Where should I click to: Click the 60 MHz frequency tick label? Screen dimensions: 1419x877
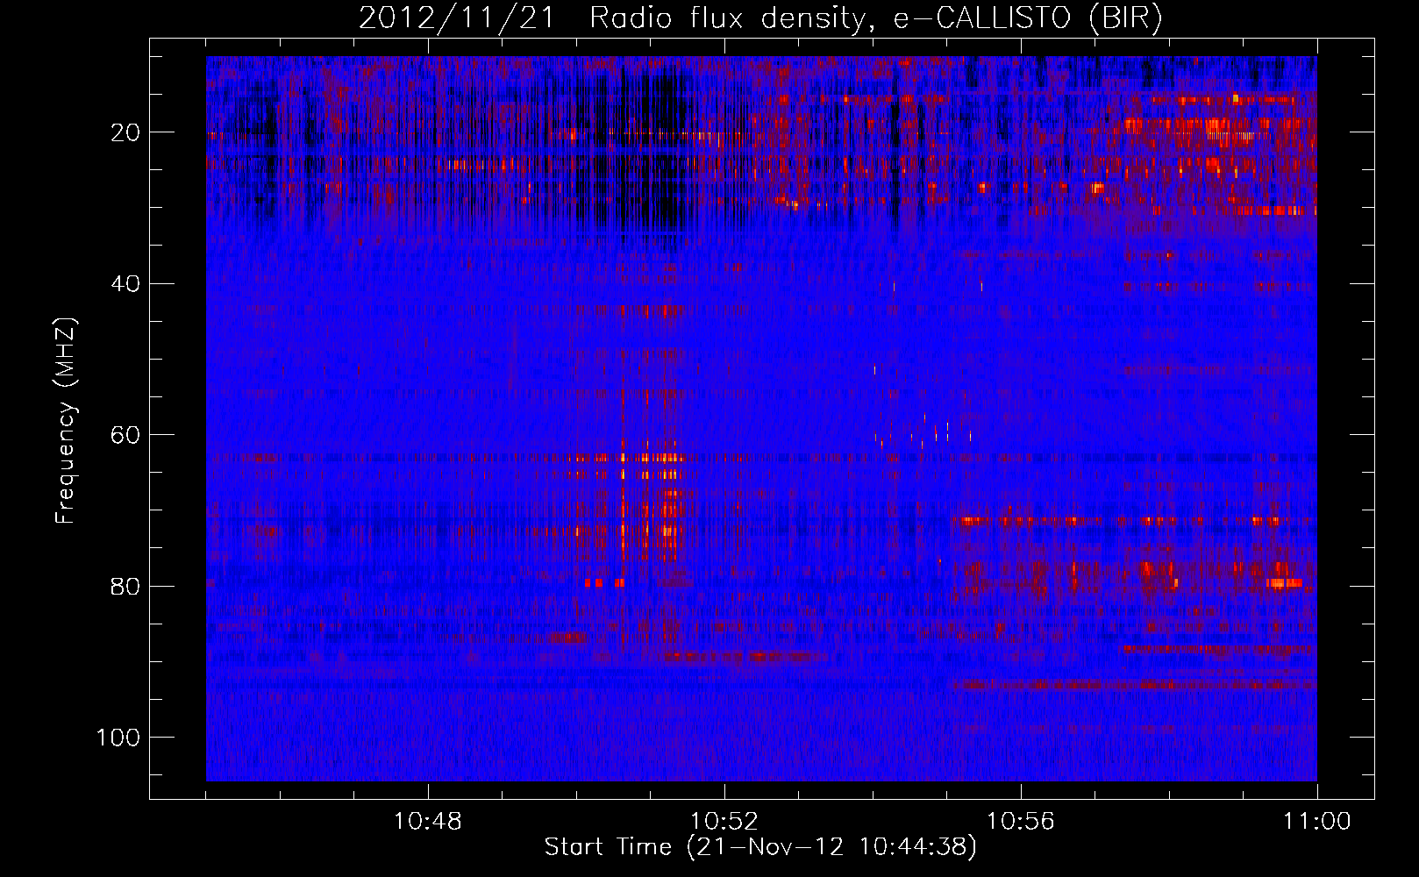point(126,435)
